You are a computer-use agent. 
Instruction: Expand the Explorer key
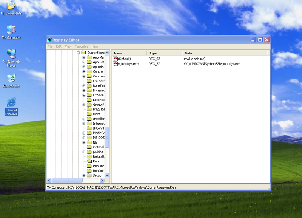coord(84,95)
